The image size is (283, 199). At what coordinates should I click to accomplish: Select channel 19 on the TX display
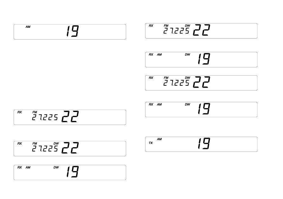coord(204,144)
